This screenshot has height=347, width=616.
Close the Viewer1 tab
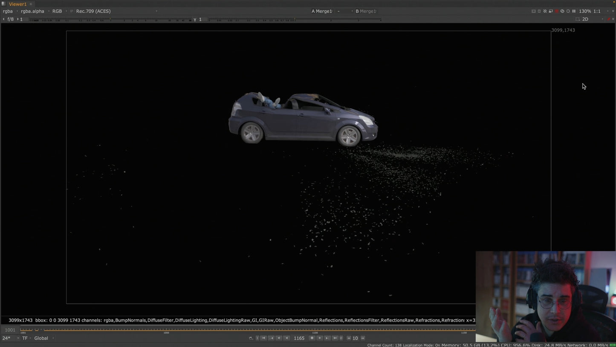coord(31,4)
